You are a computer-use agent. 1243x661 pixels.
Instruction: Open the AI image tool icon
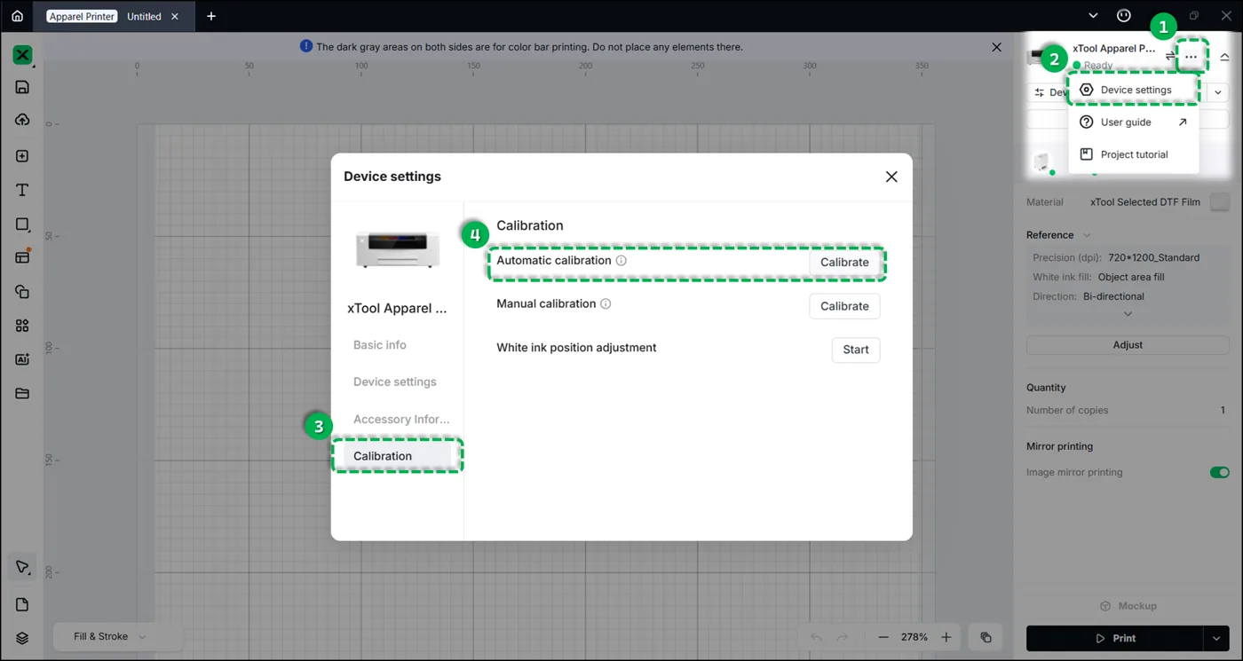click(22, 359)
